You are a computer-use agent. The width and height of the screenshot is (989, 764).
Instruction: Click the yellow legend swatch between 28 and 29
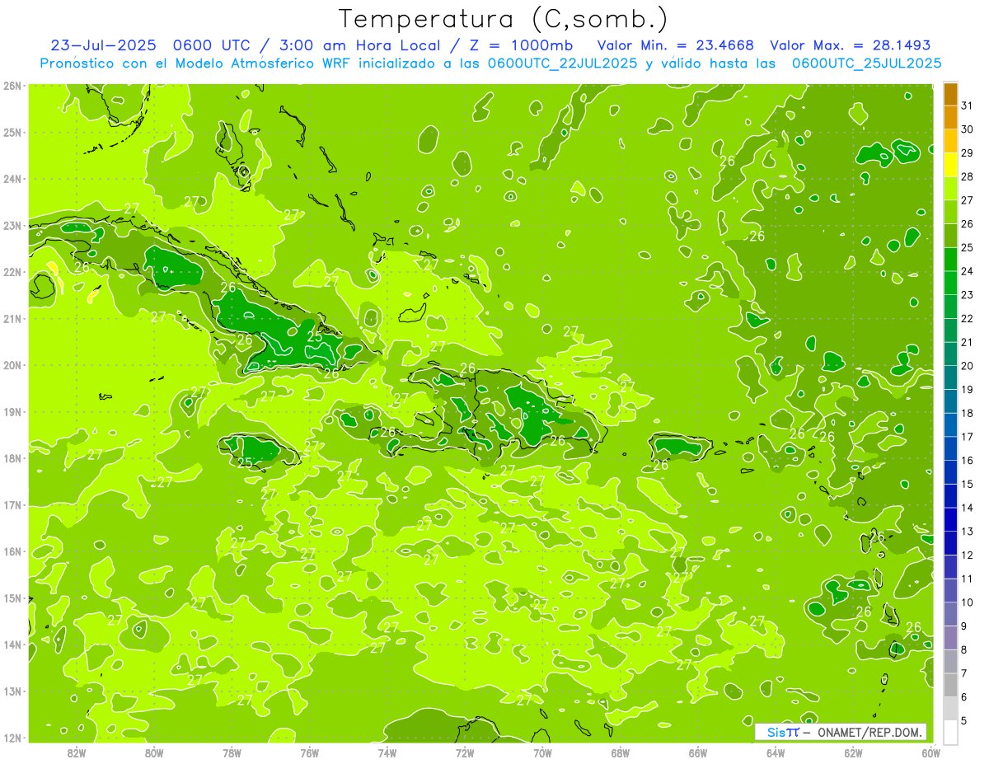tap(951, 165)
